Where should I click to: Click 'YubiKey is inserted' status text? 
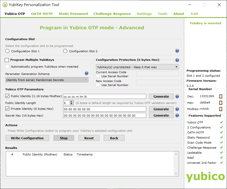(x=205, y=23)
